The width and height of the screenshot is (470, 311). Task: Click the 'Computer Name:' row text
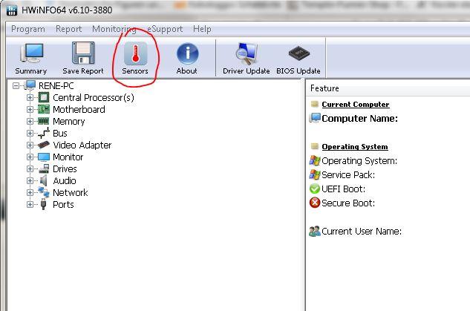point(359,118)
